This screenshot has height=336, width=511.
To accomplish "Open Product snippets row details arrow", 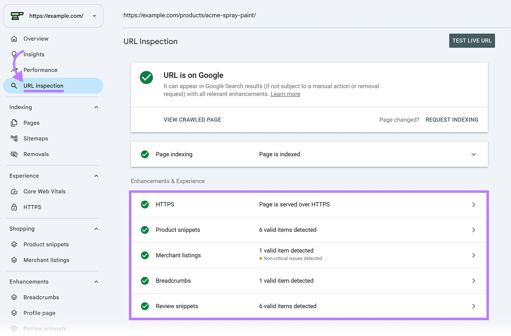I will [x=474, y=230].
